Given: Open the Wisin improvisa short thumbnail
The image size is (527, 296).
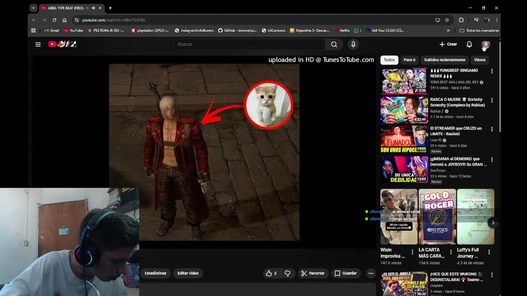Looking at the screenshot, I should point(399,217).
